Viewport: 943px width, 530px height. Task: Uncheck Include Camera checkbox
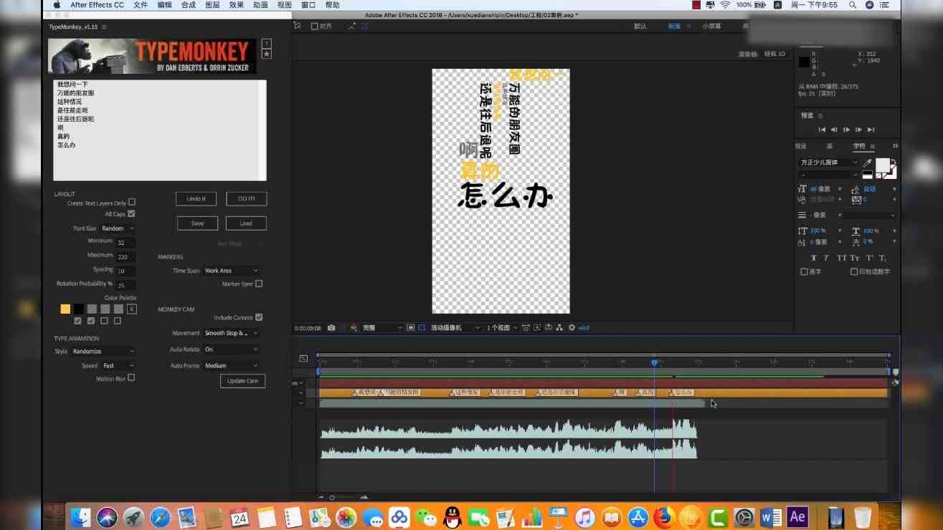coord(259,317)
